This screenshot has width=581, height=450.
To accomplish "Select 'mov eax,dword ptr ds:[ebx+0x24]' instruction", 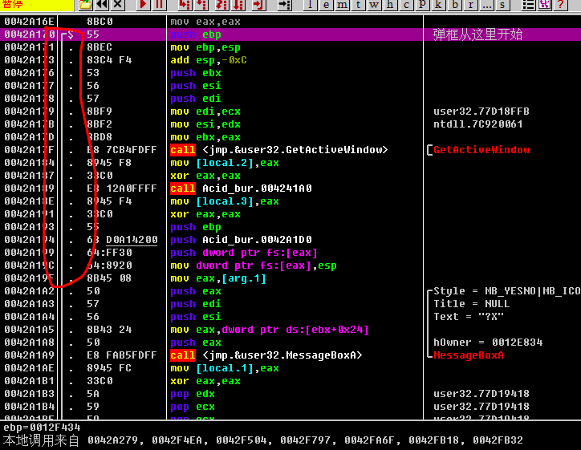I will click(x=270, y=330).
